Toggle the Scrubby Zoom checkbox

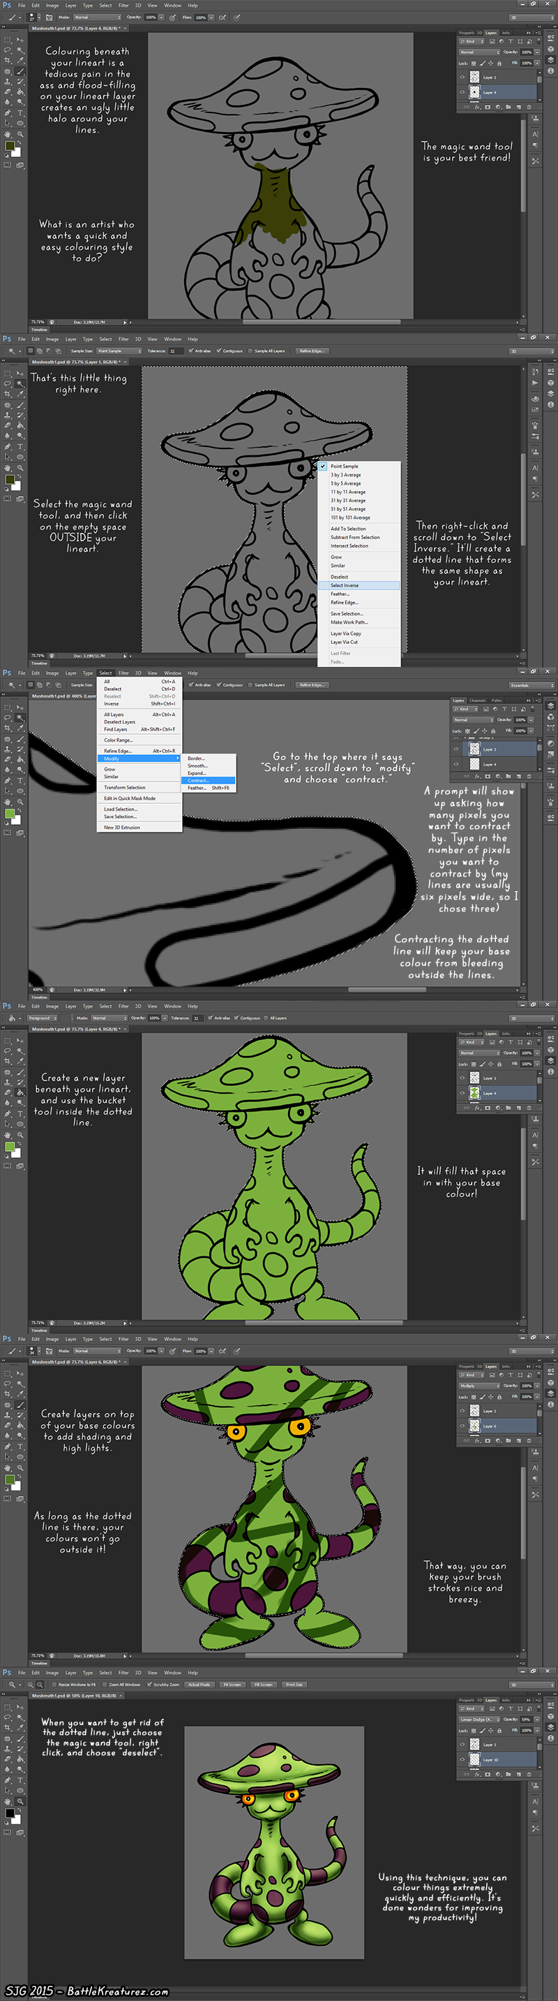click(x=149, y=1685)
